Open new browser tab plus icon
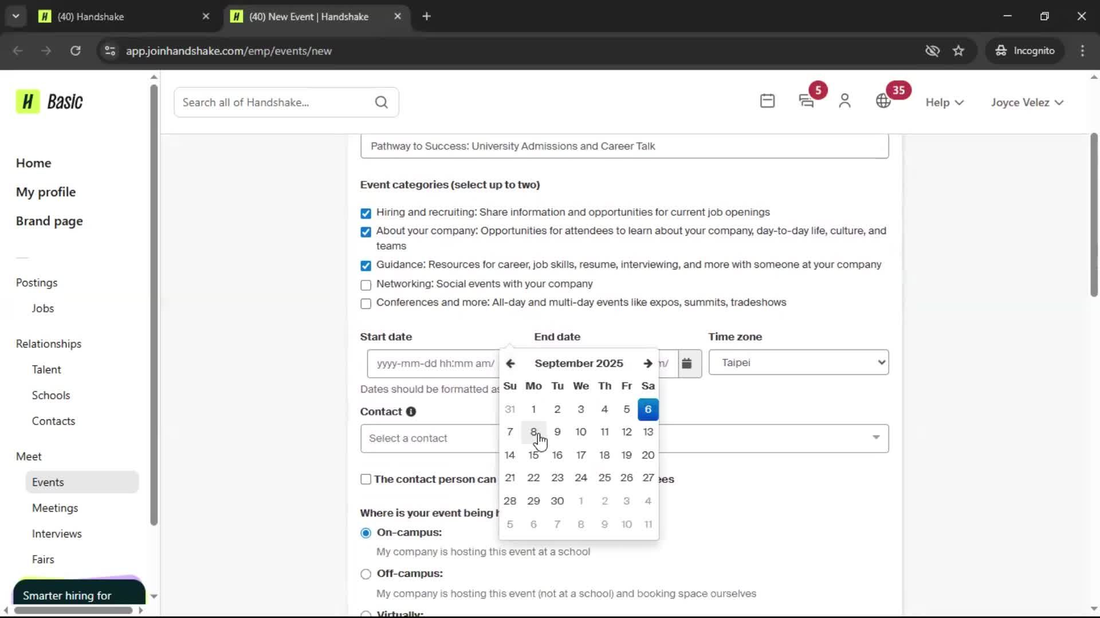The width and height of the screenshot is (1100, 618). click(426, 16)
